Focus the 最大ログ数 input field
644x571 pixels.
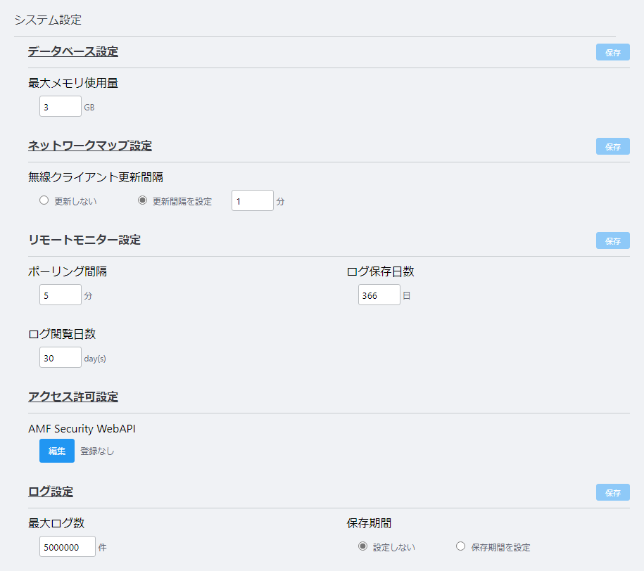pos(68,546)
